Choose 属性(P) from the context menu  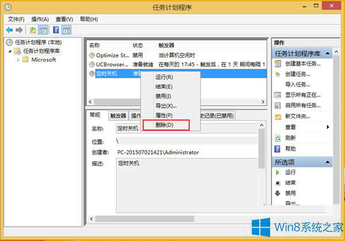pyautogui.click(x=171, y=115)
